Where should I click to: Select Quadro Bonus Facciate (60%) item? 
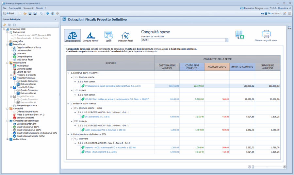[31, 136]
